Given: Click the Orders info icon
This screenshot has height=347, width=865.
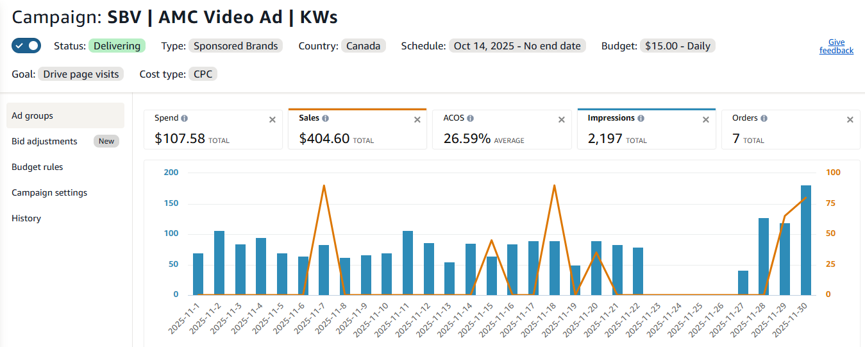Looking at the screenshot, I should 764,119.
